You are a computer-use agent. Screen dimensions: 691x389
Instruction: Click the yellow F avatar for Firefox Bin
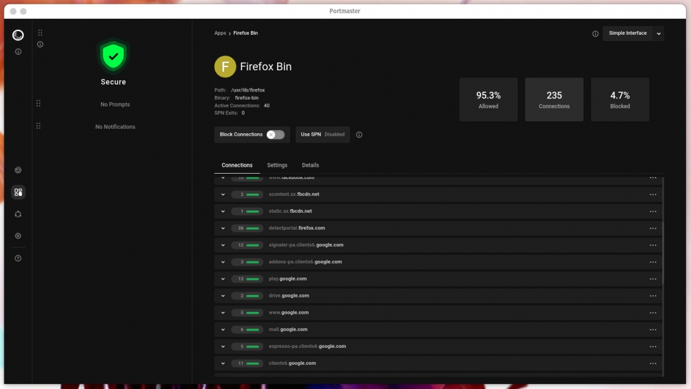coord(225,66)
